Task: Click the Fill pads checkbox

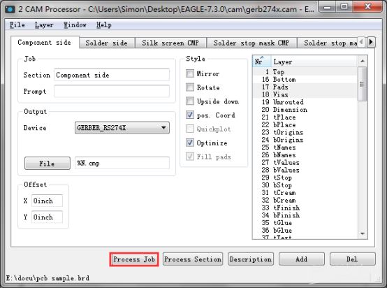Action: click(x=190, y=157)
